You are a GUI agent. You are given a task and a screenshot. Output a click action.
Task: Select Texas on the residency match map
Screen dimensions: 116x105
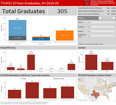coord(95,95)
